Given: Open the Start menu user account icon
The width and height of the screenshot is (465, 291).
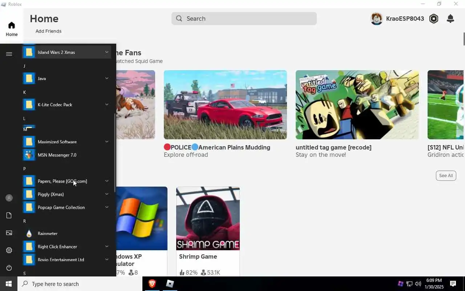Looking at the screenshot, I should (x=9, y=198).
